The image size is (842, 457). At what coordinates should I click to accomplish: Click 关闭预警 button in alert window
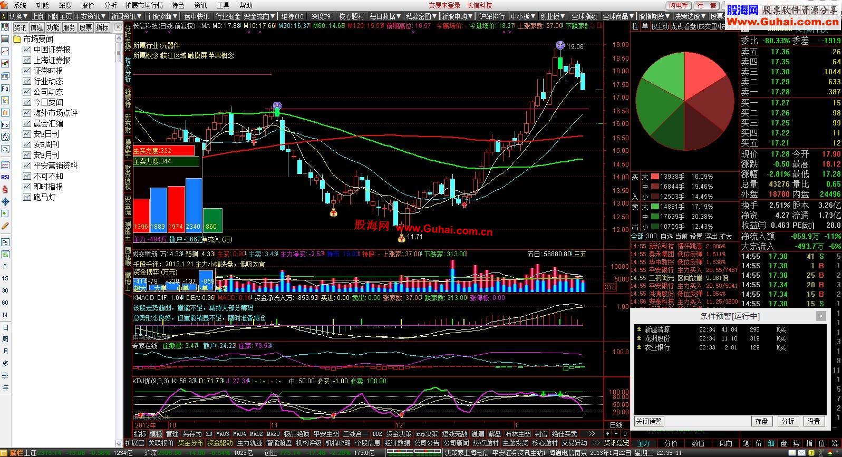649,421
